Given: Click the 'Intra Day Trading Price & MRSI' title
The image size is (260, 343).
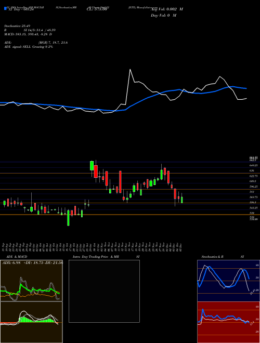Looking at the screenshot, I should click(x=106, y=257).
